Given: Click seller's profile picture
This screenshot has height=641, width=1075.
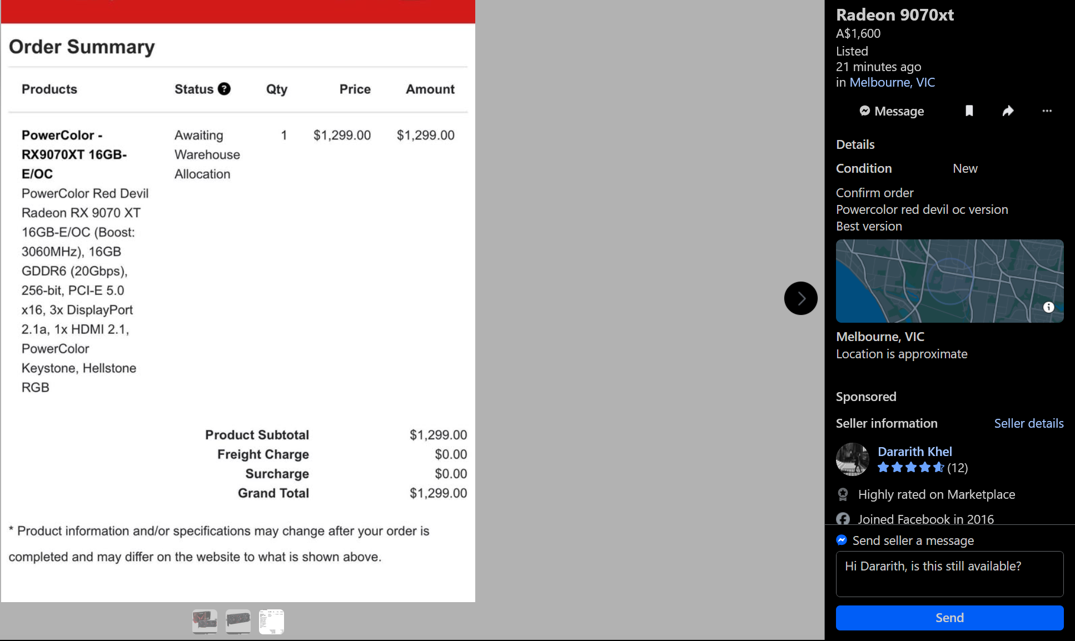Looking at the screenshot, I should point(852,459).
